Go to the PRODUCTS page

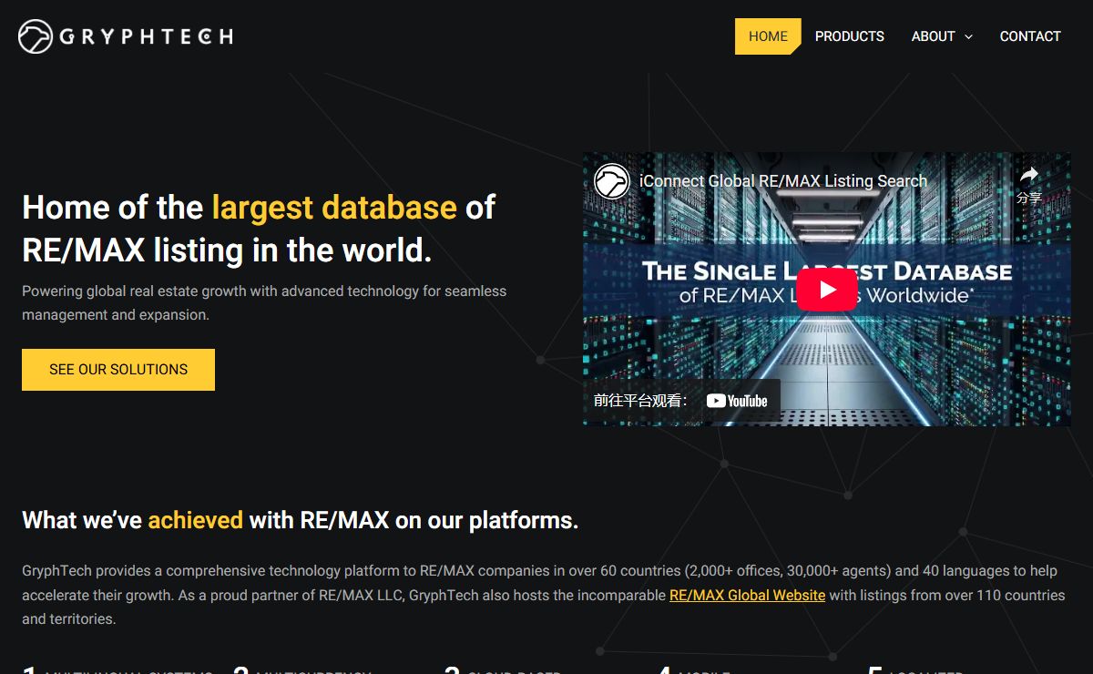pyautogui.click(x=850, y=36)
